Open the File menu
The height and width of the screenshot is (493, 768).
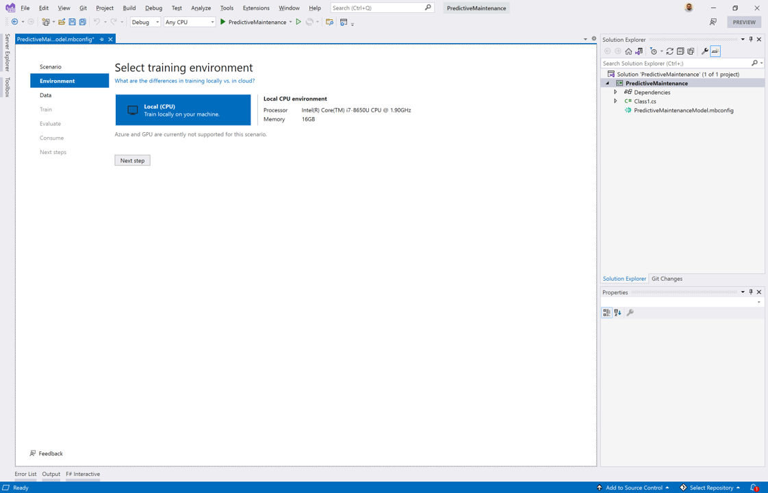tap(25, 8)
